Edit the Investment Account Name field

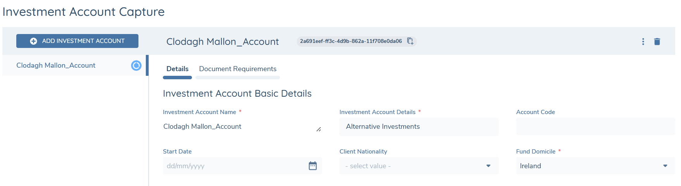242,126
